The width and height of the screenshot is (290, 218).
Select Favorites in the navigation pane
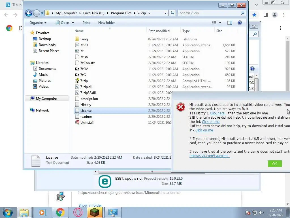click(42, 33)
